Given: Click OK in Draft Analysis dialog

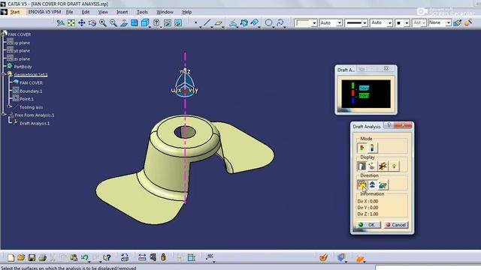Looking at the screenshot, I should 368,225.
